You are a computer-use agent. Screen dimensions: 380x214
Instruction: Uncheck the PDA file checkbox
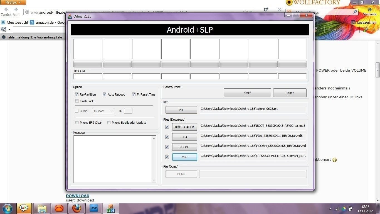(x=167, y=137)
